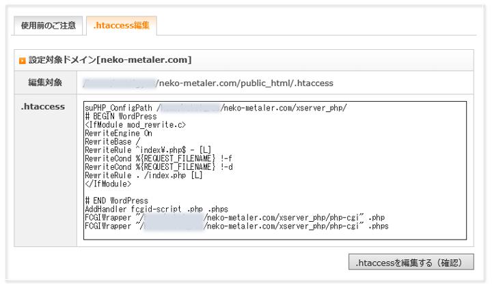Switch to the 使用前のご注意 tab
Image resolution: width=492 pixels, height=288 pixels.
click(x=48, y=25)
